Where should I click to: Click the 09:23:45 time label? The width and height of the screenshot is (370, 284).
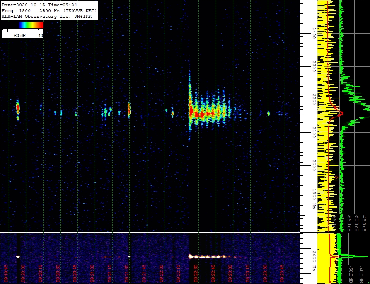click(x=282, y=273)
